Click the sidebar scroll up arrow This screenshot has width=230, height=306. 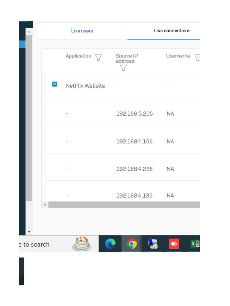(29, 32)
